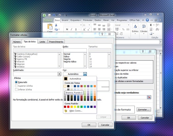Image resolution: width=173 pixels, height=136 pixels.
Task: Select Negrito itálico in Estilo list
Action: pyautogui.click(x=70, y=62)
